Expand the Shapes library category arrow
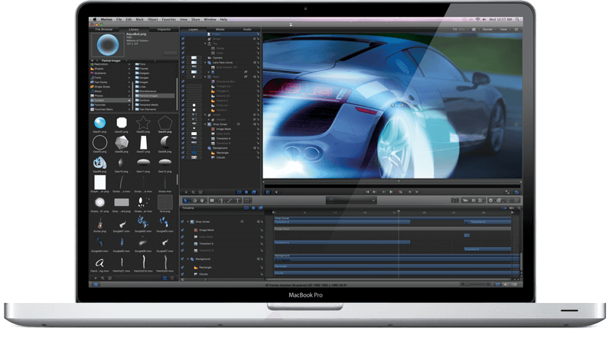 pyautogui.click(x=129, y=69)
